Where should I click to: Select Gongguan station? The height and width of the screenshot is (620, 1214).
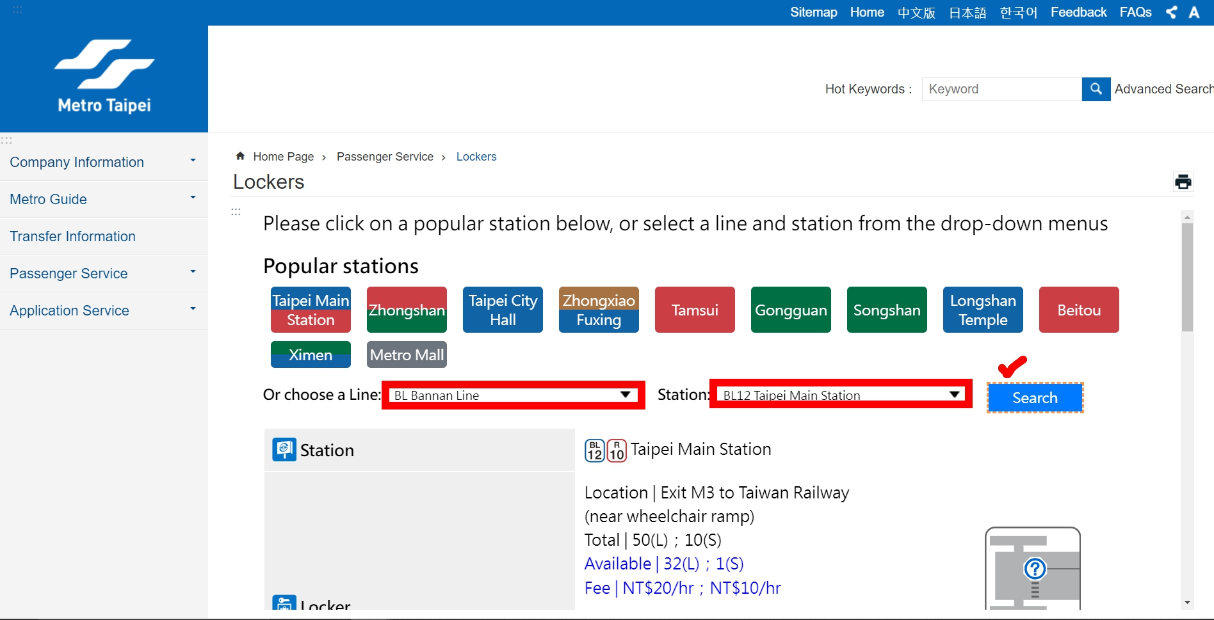pyautogui.click(x=791, y=310)
